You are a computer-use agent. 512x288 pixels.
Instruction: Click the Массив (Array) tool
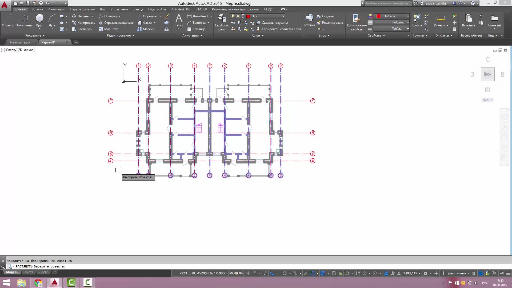[146, 29]
